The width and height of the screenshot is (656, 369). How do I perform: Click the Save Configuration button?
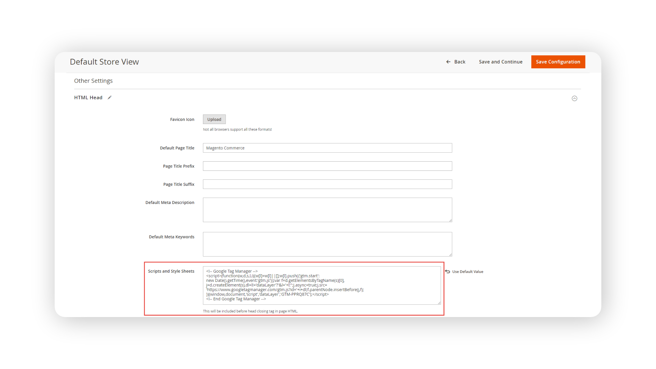[558, 62]
